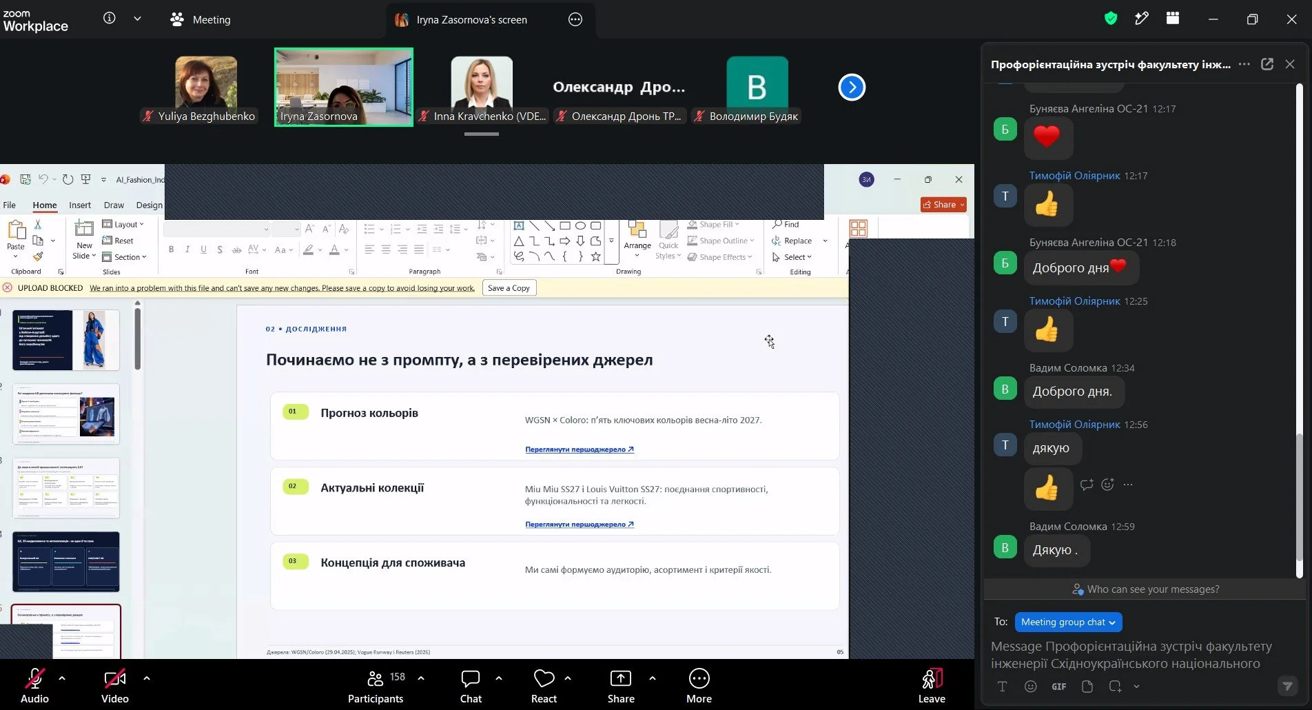Screen dimensions: 1312x710
Task: Open font color swatch
Action: click(334, 250)
